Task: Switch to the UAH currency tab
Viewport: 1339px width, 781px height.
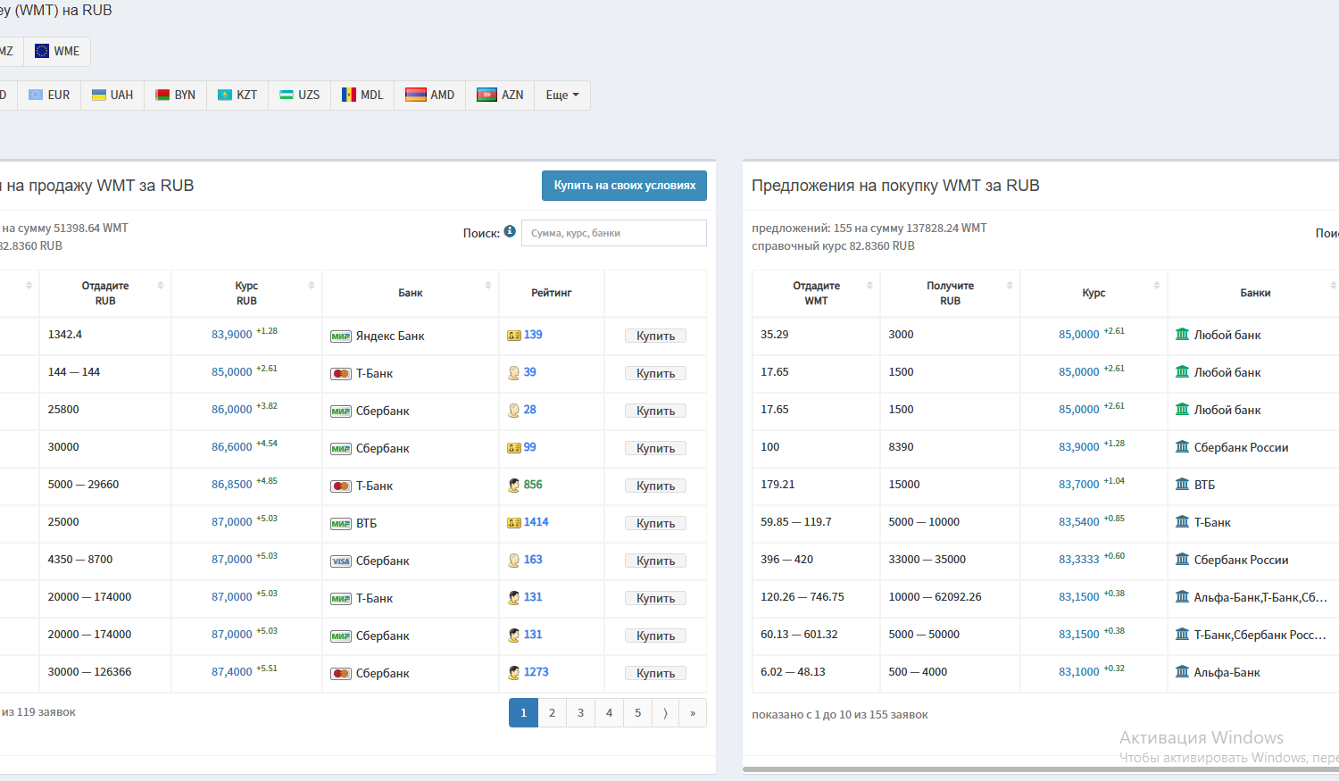Action: (112, 96)
